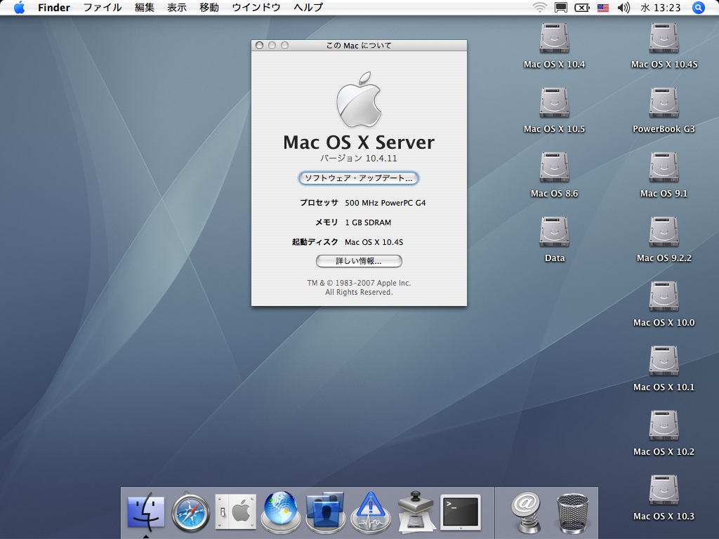Click the プロセッサ label
Image resolution: width=719 pixels, height=539 pixels.
coord(319,203)
